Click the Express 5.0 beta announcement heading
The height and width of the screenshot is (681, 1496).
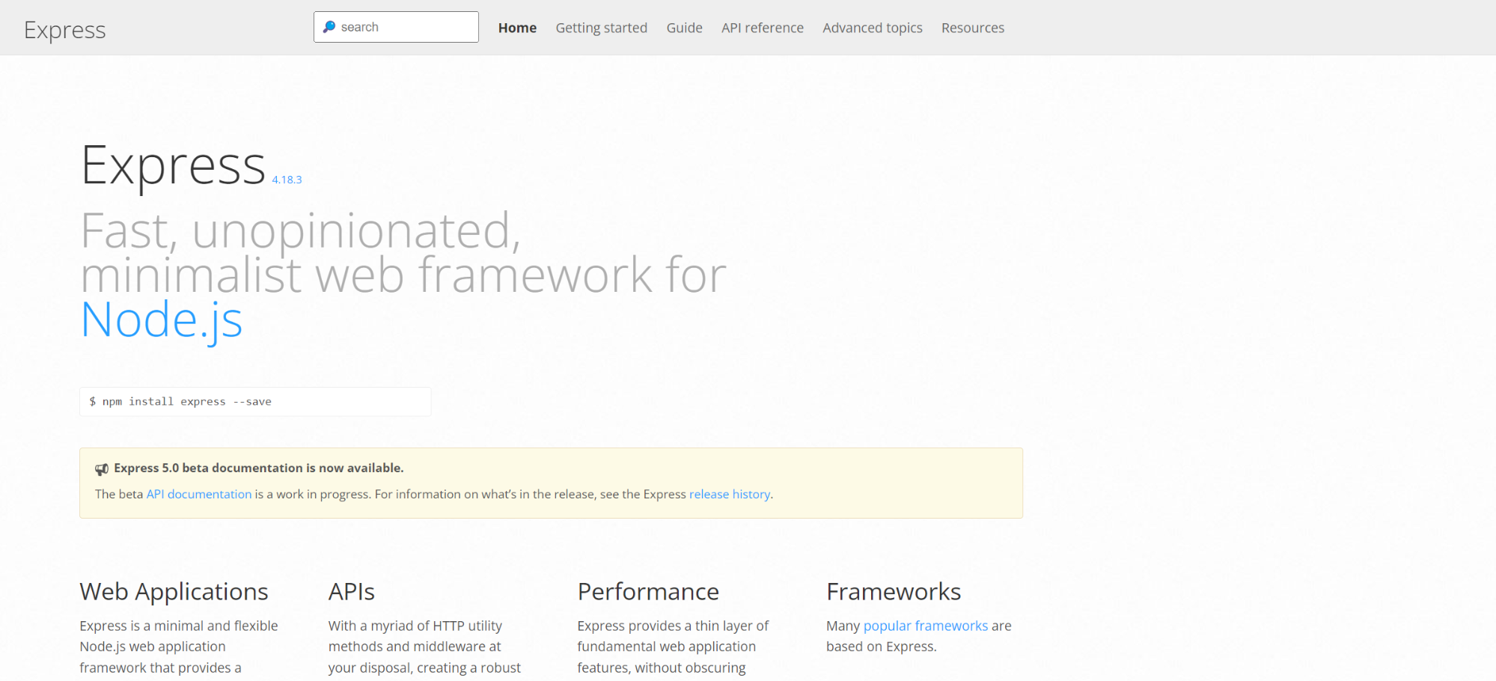point(259,468)
